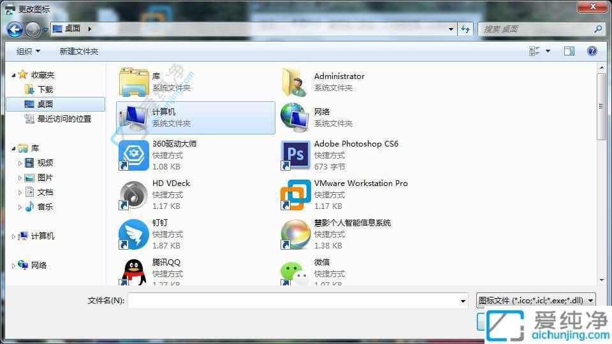Screen dimensions: 612x344
Task: Select the HD VDeck shortcut icon
Action: tap(134, 195)
